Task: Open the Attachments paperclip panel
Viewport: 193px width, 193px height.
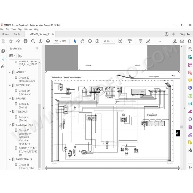Action: click(x=3, y=66)
